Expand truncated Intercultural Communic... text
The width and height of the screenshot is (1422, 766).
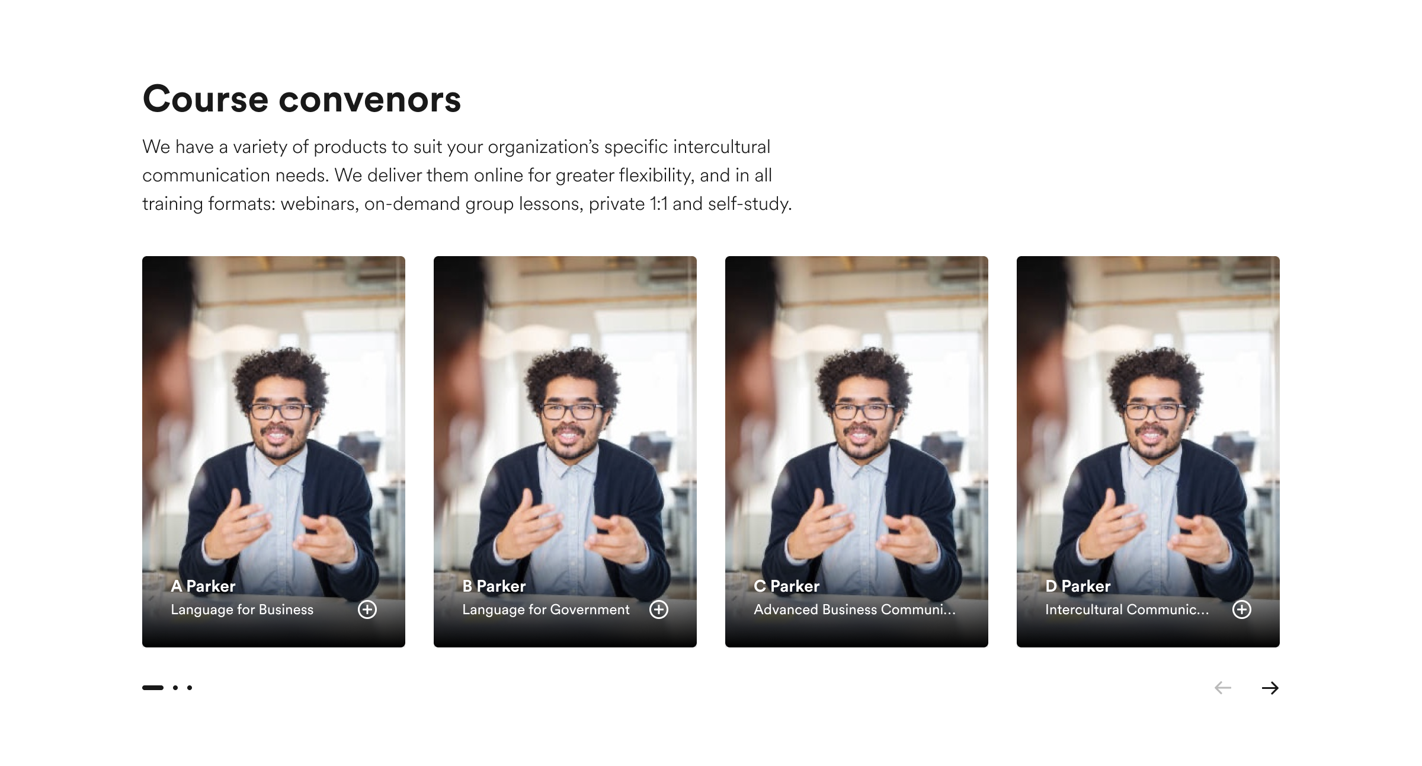tap(1127, 609)
